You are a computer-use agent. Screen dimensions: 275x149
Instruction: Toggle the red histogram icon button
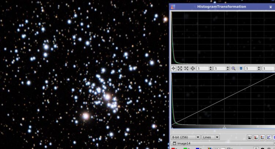pos(256,137)
